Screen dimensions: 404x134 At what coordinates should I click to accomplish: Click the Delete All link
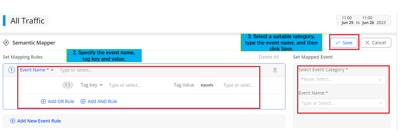click(x=269, y=57)
